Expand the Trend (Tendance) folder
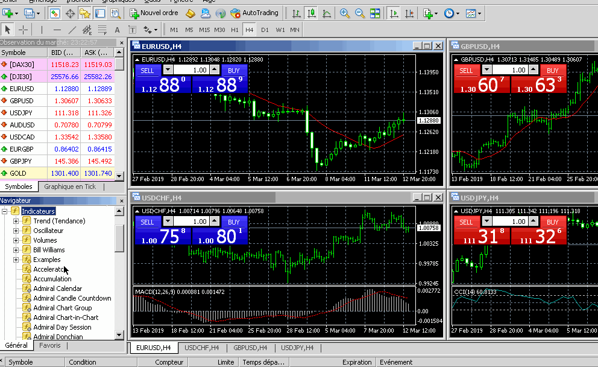This screenshot has height=367, width=598. coord(16,221)
